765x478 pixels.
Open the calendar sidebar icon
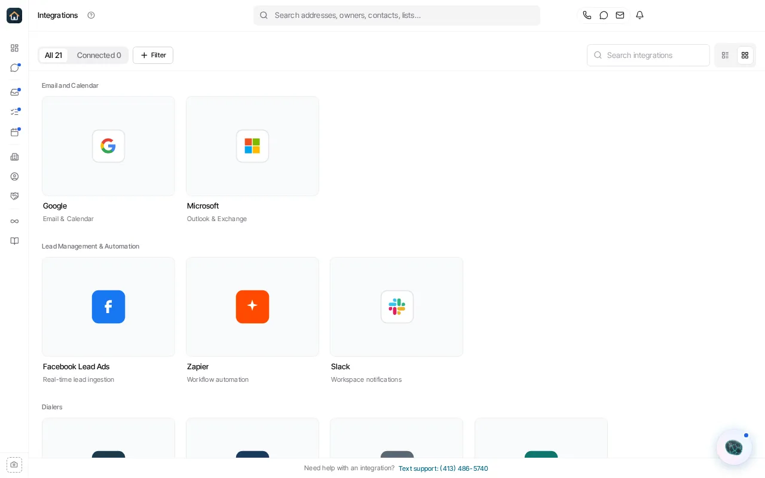[14, 132]
